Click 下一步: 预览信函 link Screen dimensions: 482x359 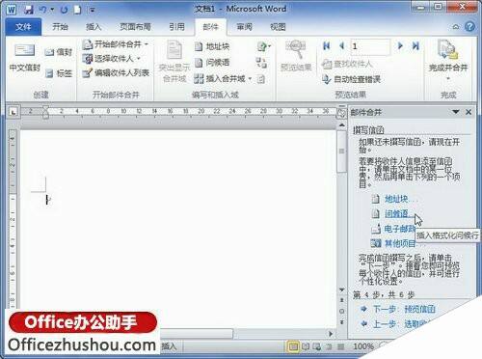click(404, 309)
